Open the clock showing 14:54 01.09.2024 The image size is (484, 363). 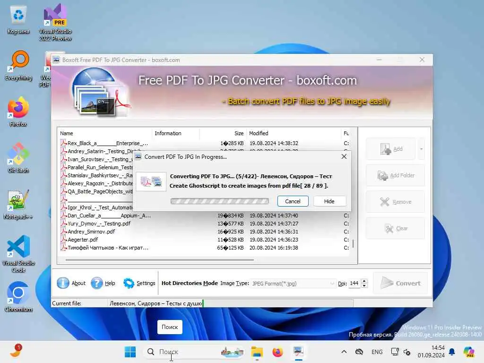click(x=431, y=352)
